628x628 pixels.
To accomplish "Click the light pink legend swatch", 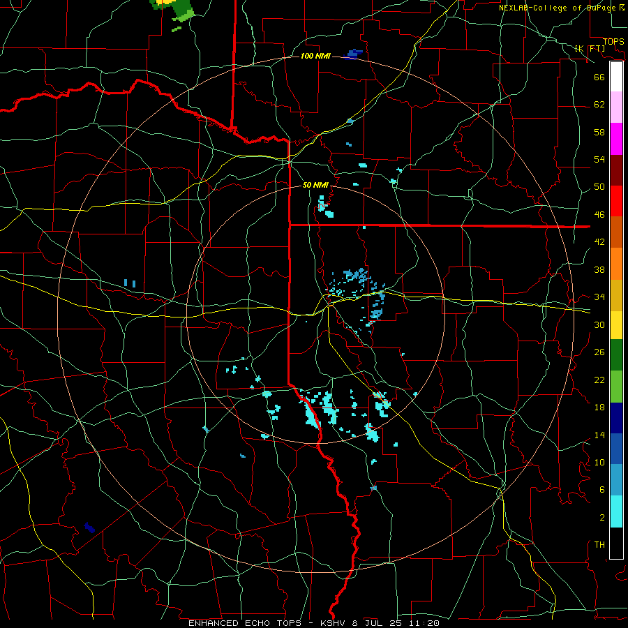I will point(616,107).
